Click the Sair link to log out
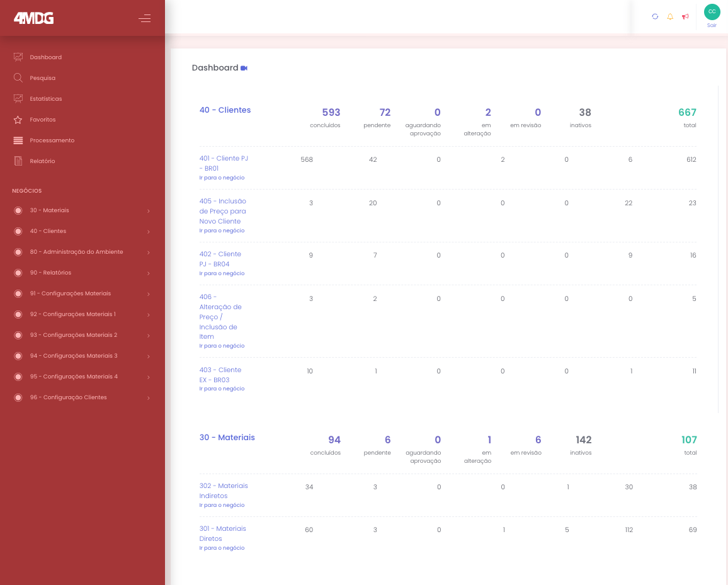The width and height of the screenshot is (728, 585). 712,25
